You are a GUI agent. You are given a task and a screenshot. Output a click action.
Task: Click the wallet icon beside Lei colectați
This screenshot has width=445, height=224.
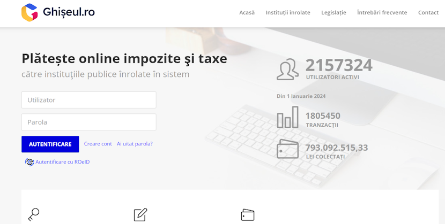click(287, 149)
